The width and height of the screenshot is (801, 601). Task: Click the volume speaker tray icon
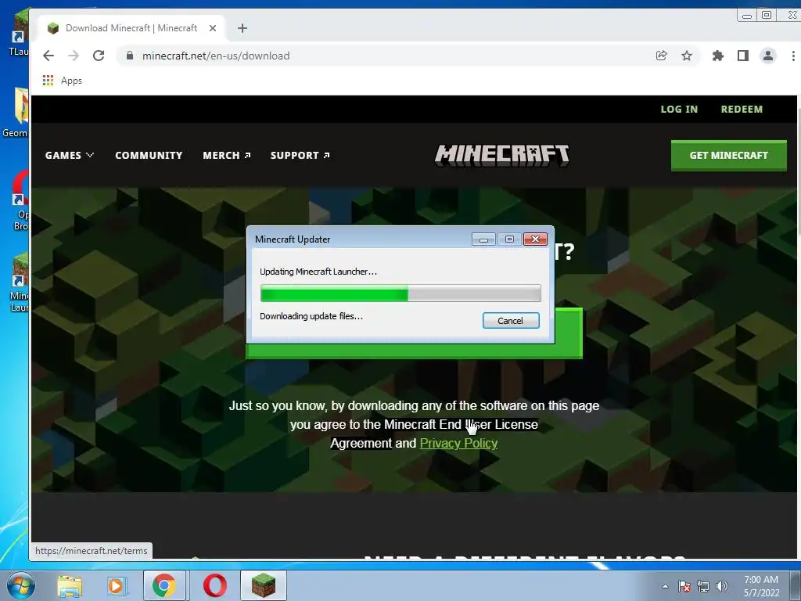click(722, 586)
